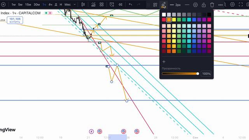Lock the selected drawing
The image size is (249, 140).
pyautogui.click(x=204, y=5)
